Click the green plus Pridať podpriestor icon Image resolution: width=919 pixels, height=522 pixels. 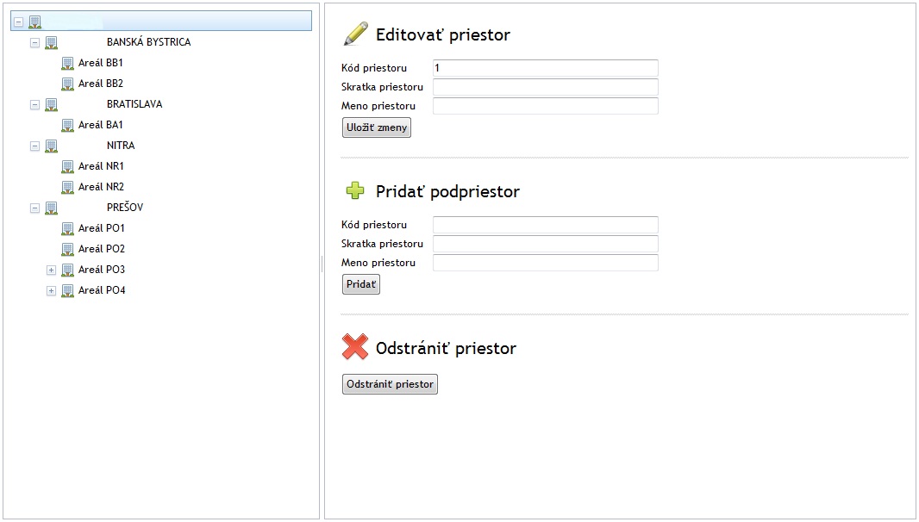pyautogui.click(x=355, y=191)
